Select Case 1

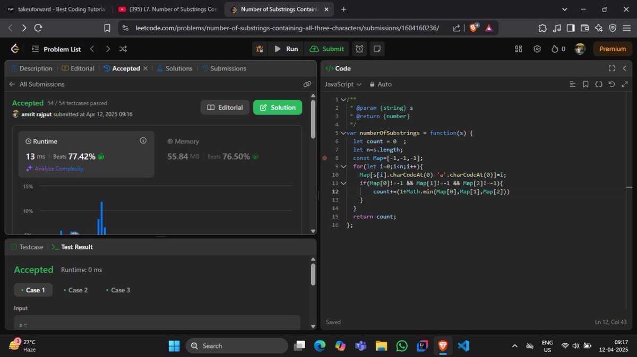[x=33, y=290]
